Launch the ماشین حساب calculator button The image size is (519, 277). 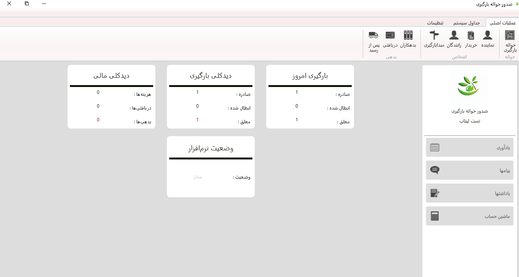(469, 216)
